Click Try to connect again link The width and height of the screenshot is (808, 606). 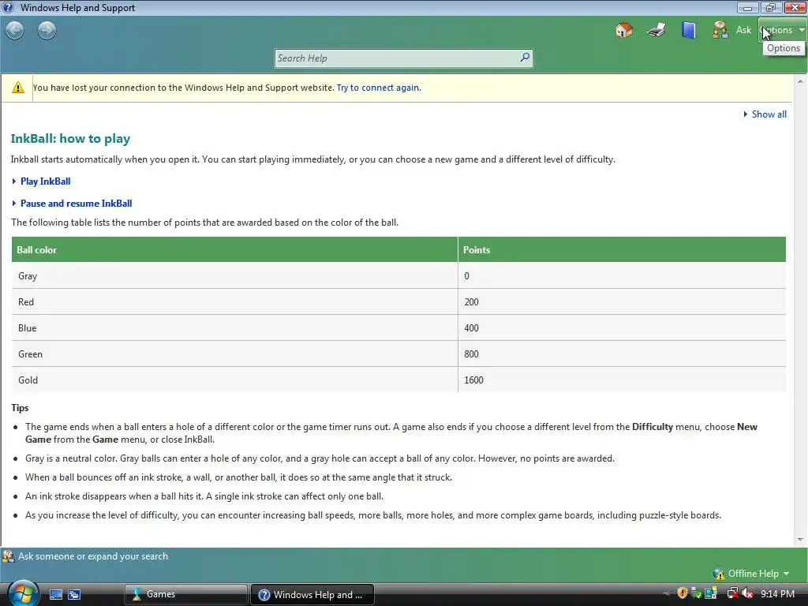point(379,88)
